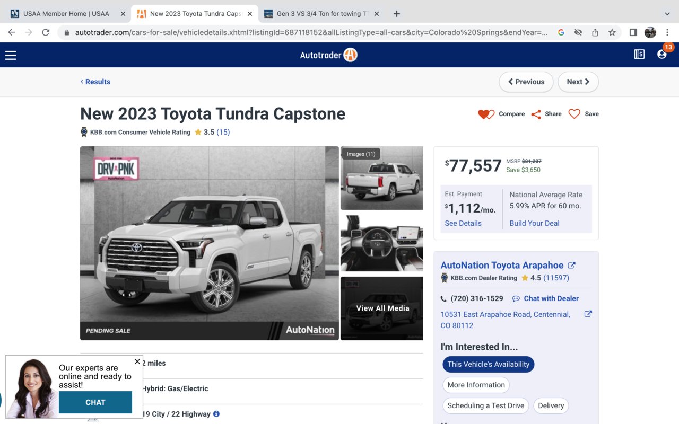Open dealer rating 11597 reviews link
679x424 pixels.
[556, 278]
